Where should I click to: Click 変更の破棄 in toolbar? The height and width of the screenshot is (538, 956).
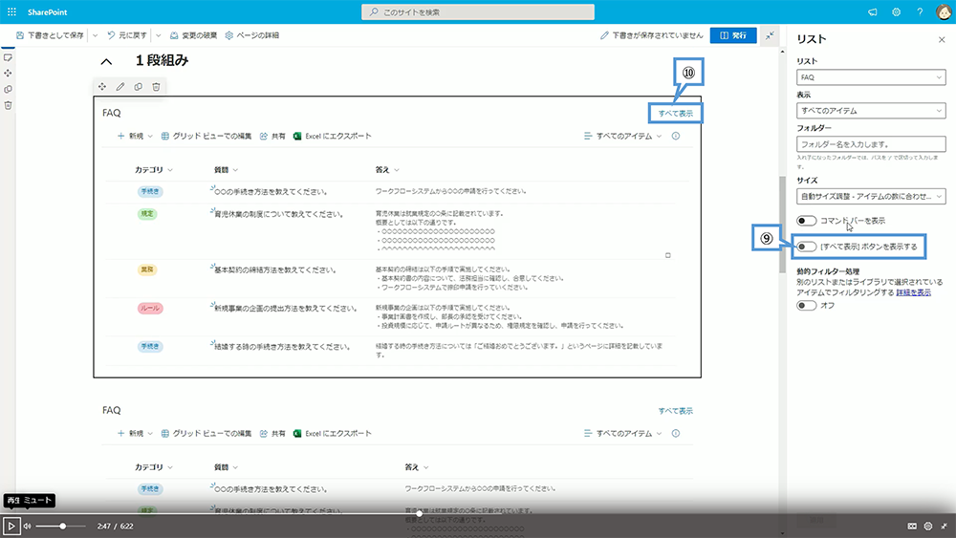[x=193, y=35]
